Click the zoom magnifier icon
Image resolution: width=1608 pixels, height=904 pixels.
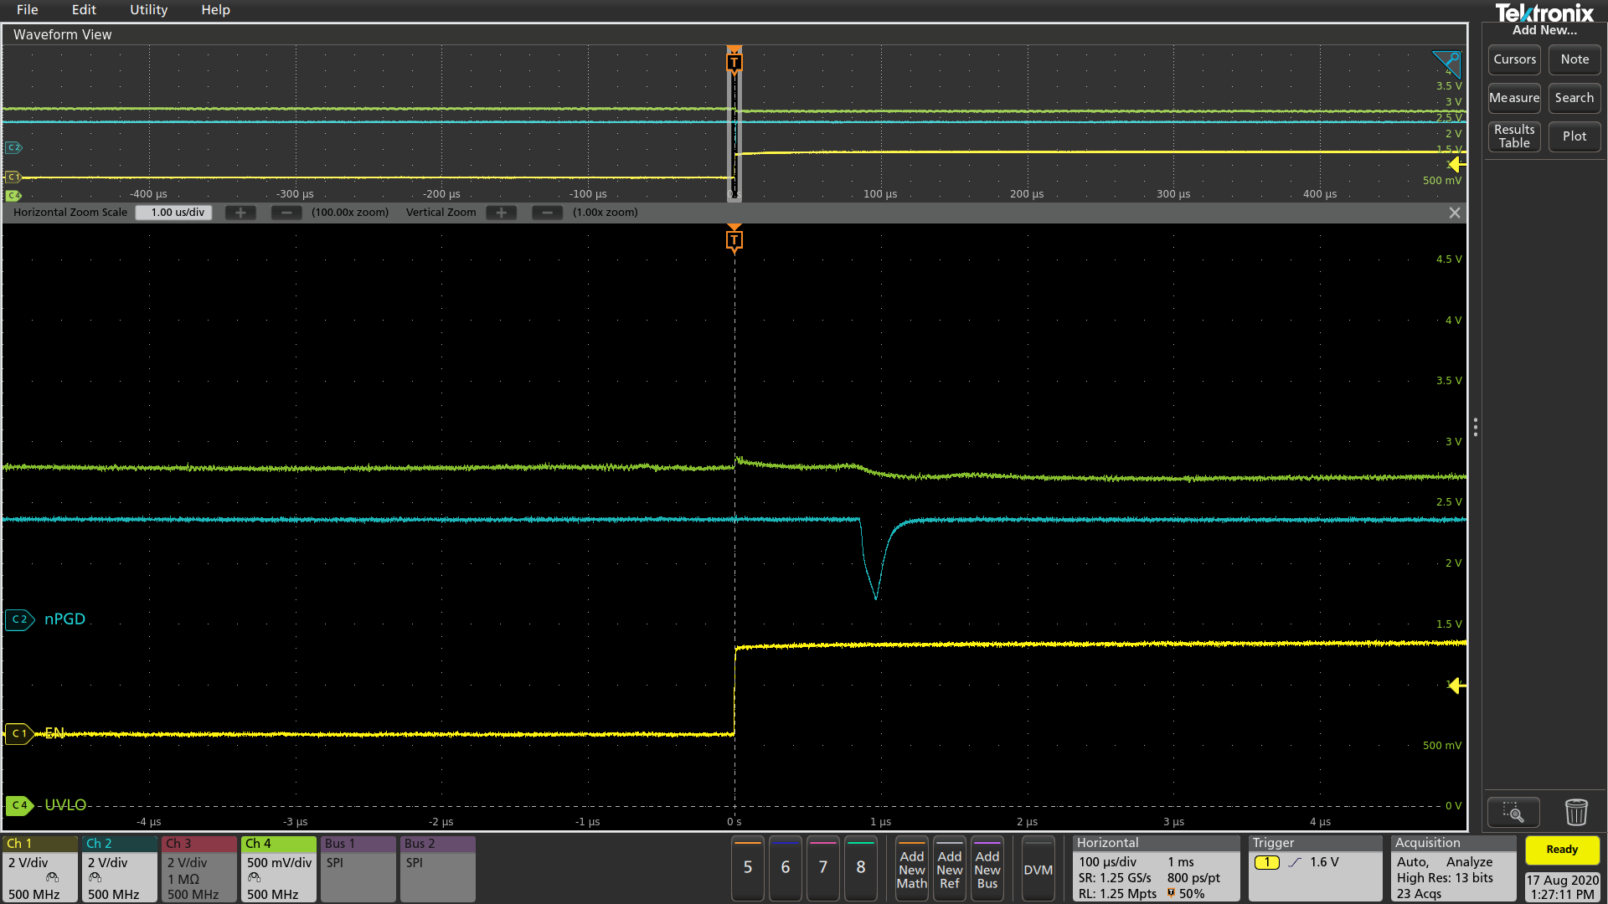pyautogui.click(x=1513, y=811)
